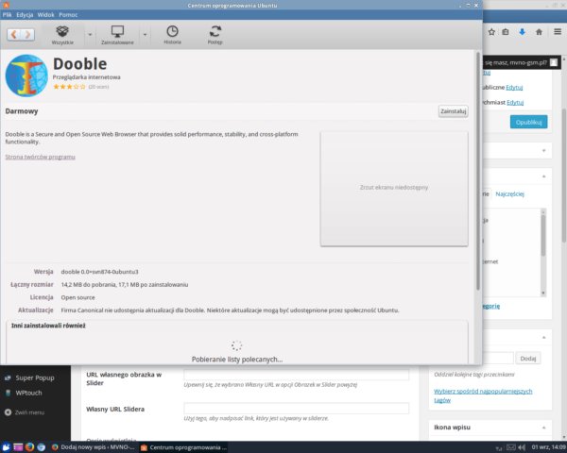
Task: Click the down arrow of the category list scrollbar
Action: [543, 294]
